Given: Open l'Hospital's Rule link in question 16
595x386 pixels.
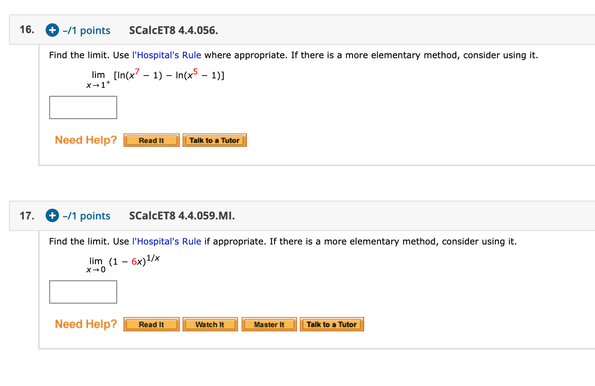Looking at the screenshot, I should tap(166, 55).
